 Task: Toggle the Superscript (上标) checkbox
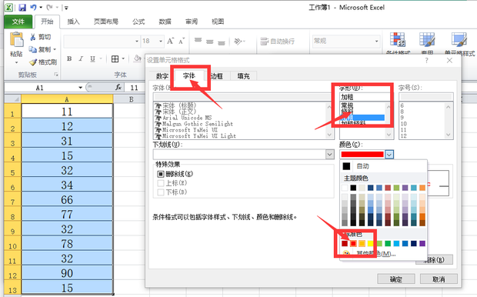point(161,183)
